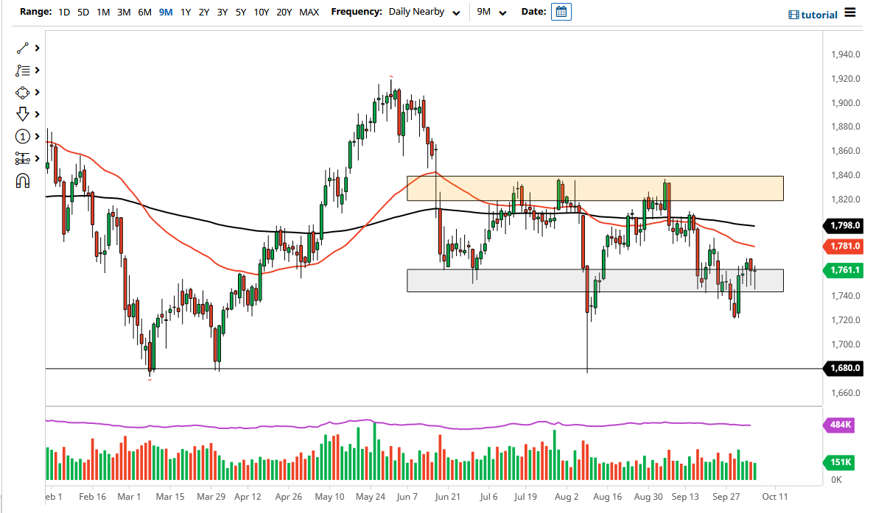Select the shapes drawing tool
The height and width of the screenshot is (513, 873).
tap(22, 92)
